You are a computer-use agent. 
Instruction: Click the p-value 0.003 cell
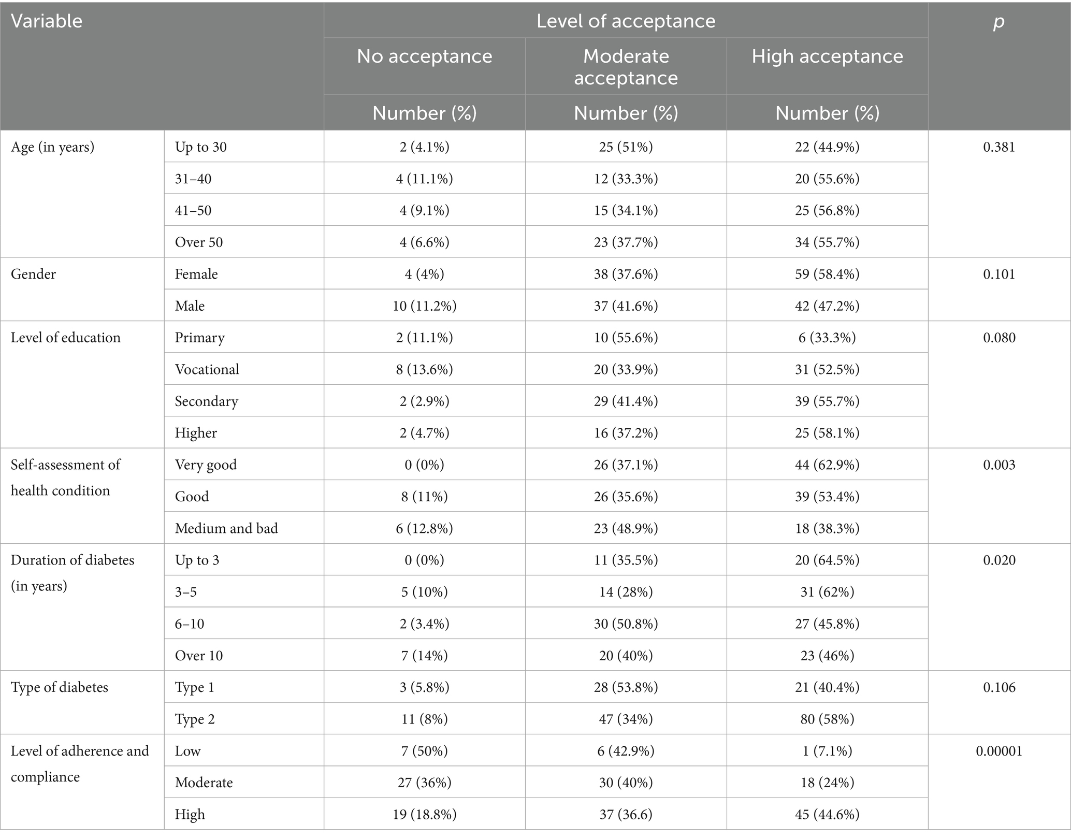999,465
